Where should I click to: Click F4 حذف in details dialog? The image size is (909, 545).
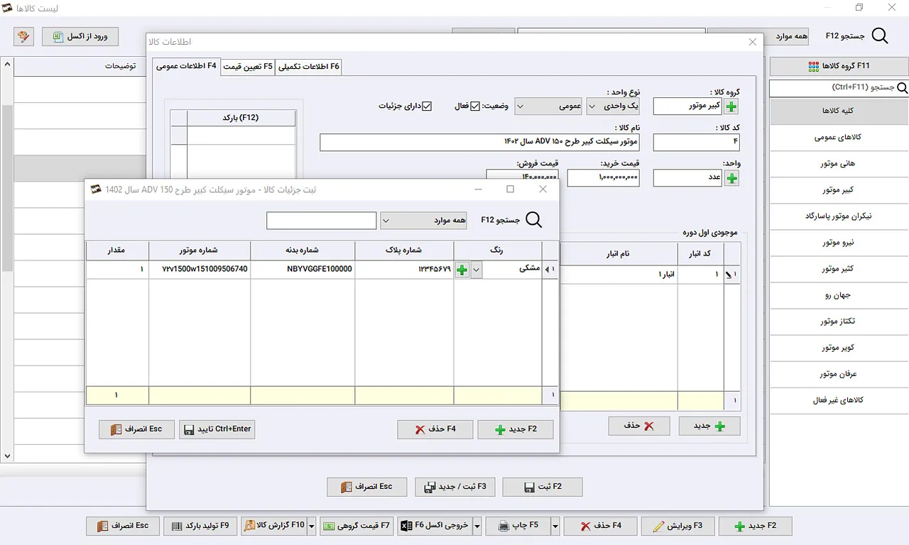(435, 429)
